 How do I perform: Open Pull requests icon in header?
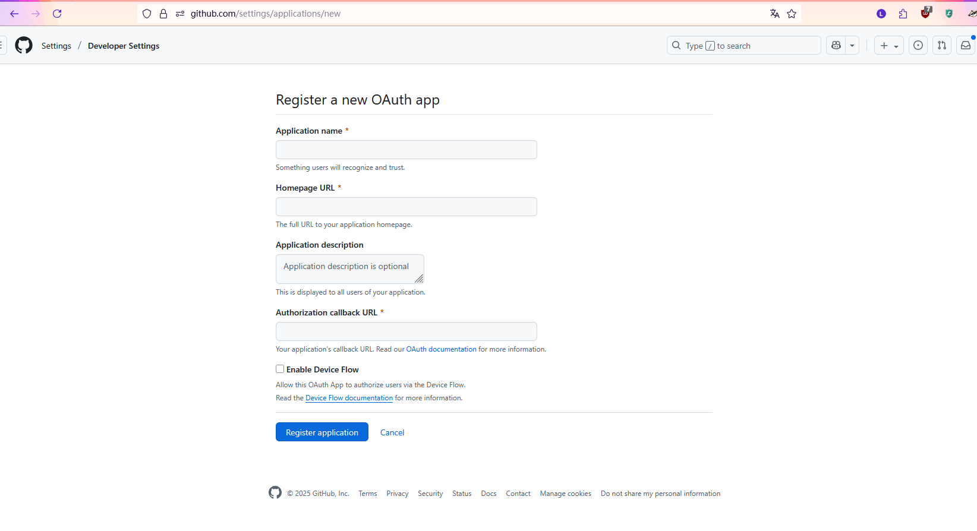click(x=942, y=45)
